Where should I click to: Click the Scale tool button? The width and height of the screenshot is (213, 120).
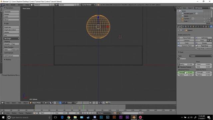point(11,17)
